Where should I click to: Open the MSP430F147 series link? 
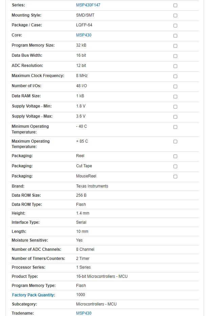click(x=88, y=5)
